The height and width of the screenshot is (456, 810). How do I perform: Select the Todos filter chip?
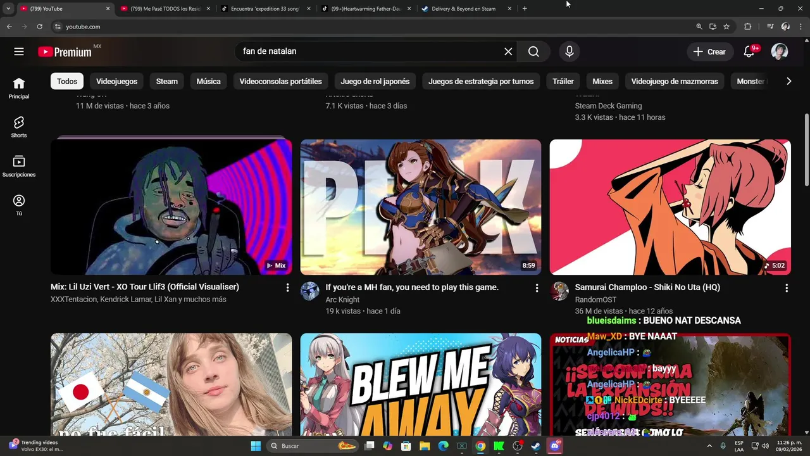pyautogui.click(x=67, y=81)
